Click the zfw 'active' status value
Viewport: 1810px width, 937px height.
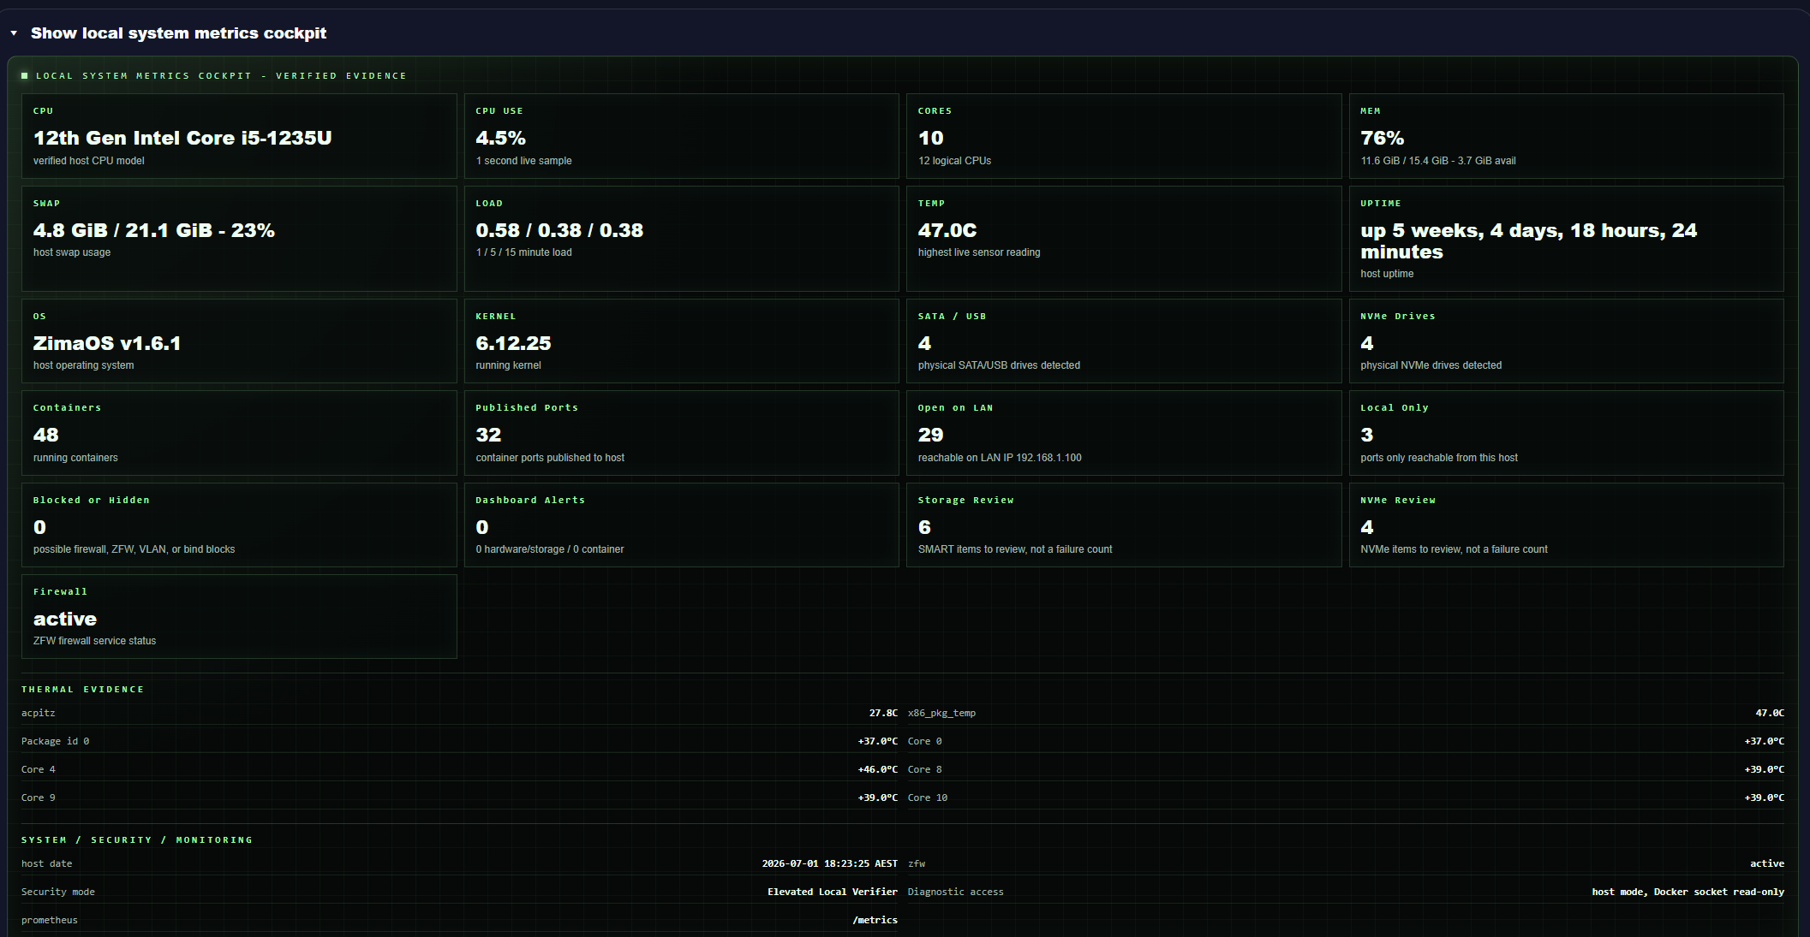[1766, 863]
